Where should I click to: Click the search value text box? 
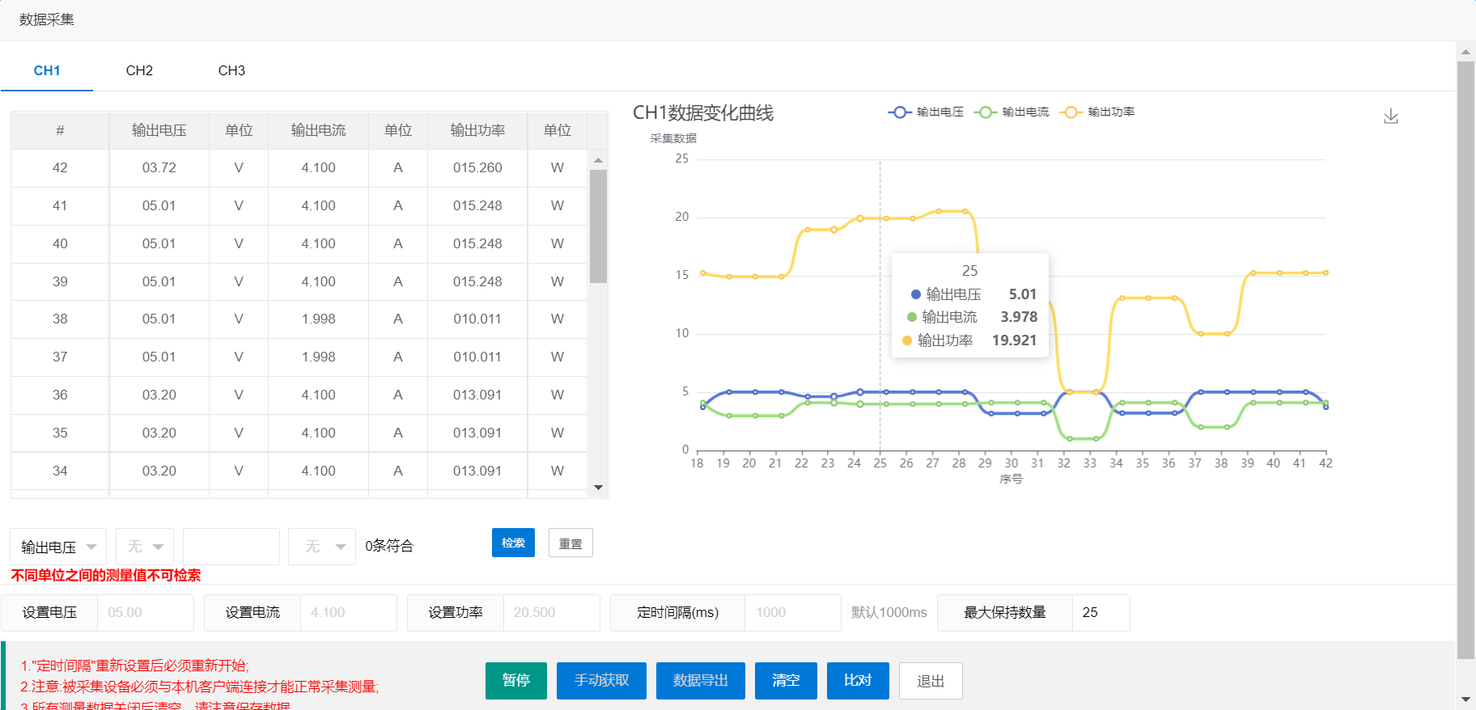[231, 547]
